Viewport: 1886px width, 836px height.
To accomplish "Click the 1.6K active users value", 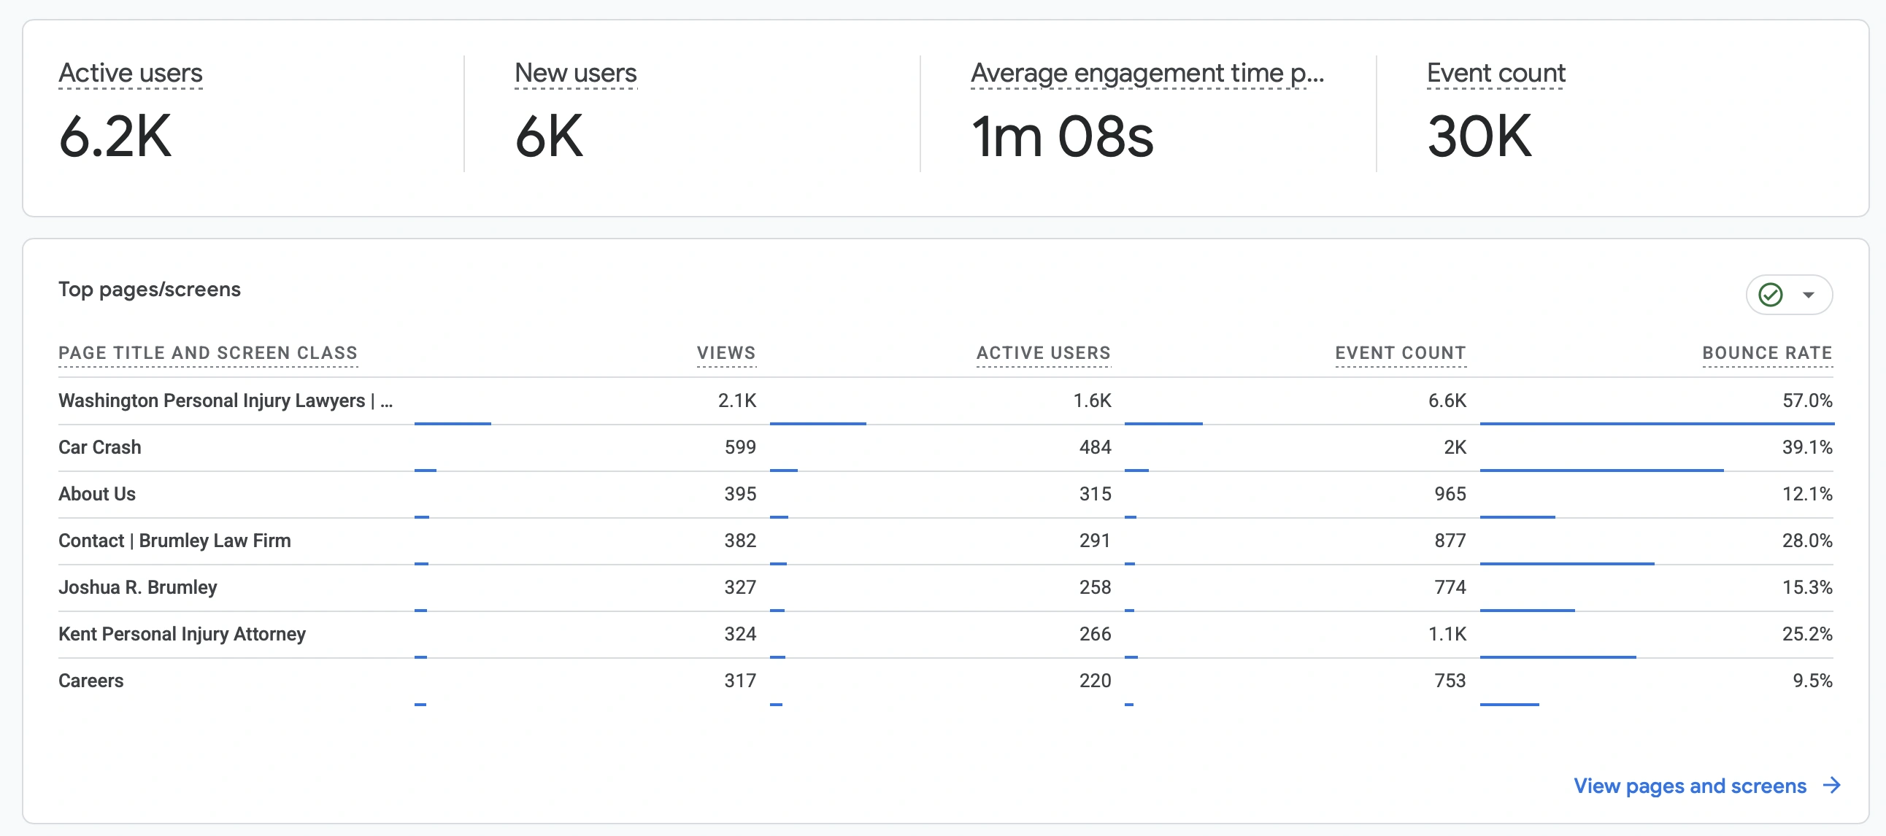I will (1092, 400).
